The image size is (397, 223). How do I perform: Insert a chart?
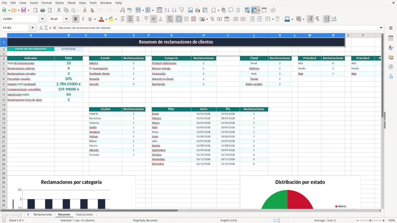tap(198, 10)
